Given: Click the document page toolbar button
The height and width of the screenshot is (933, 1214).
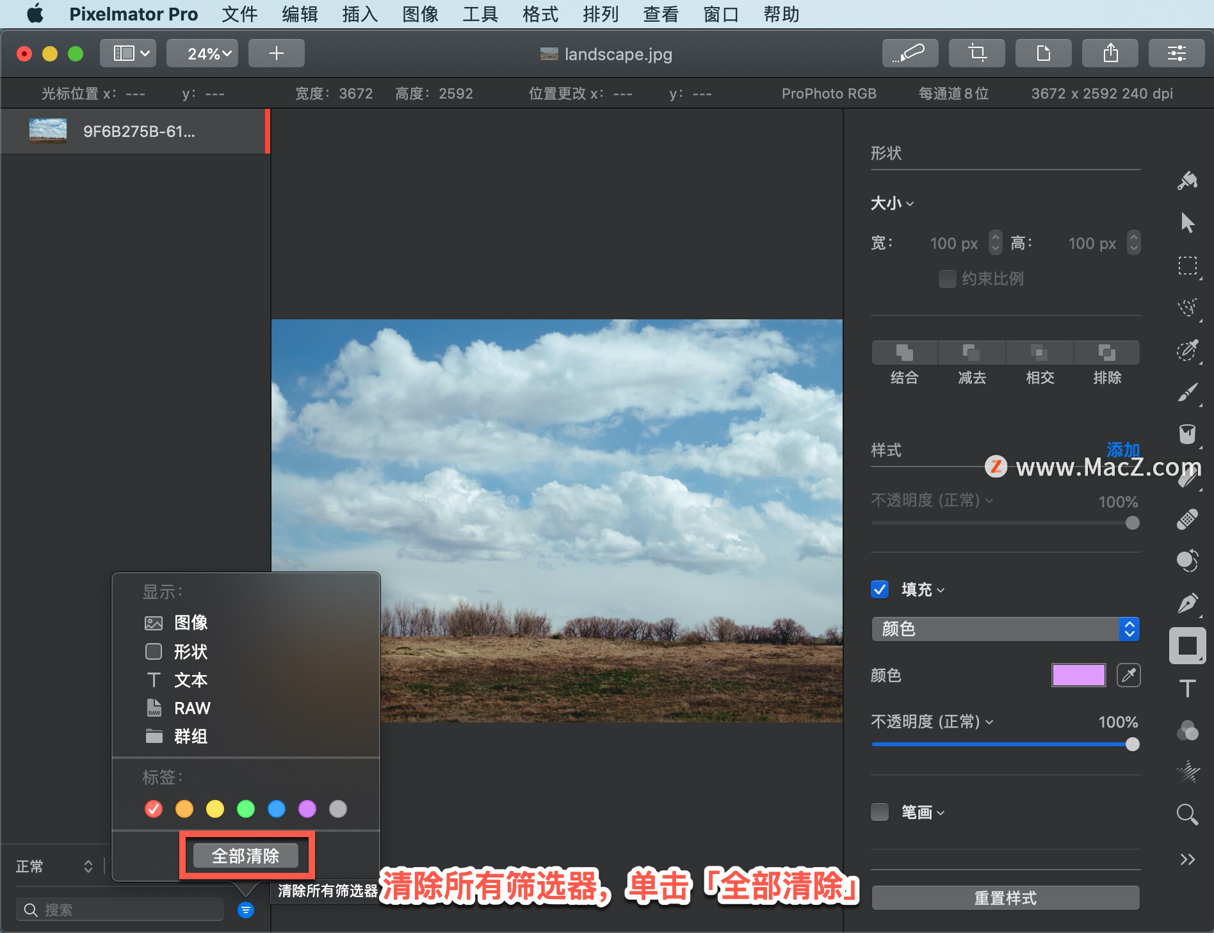Looking at the screenshot, I should [1043, 53].
